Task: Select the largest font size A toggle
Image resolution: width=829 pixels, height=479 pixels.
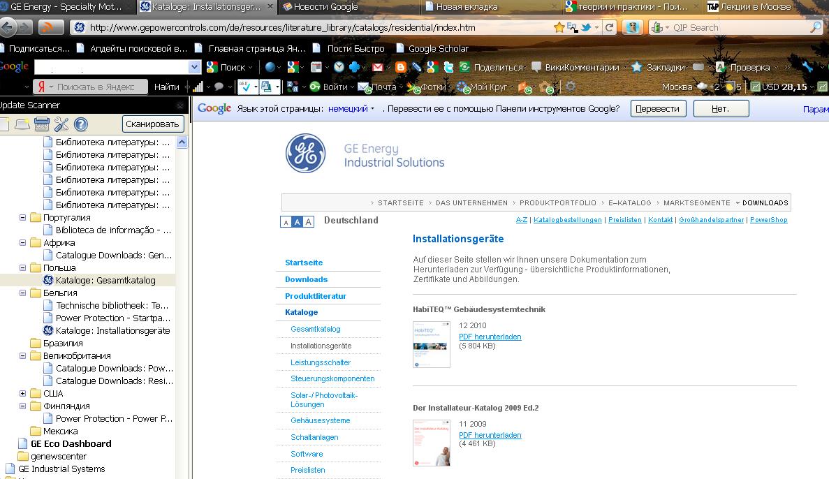Action: pos(308,222)
